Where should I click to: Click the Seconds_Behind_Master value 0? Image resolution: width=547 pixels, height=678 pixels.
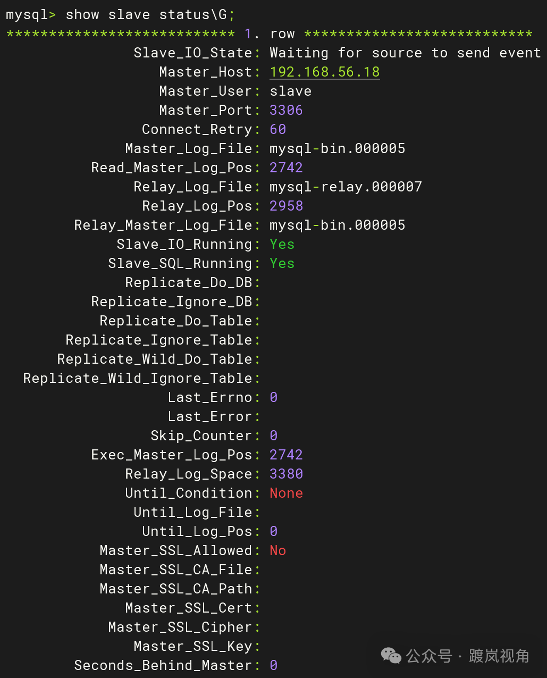coord(273,665)
